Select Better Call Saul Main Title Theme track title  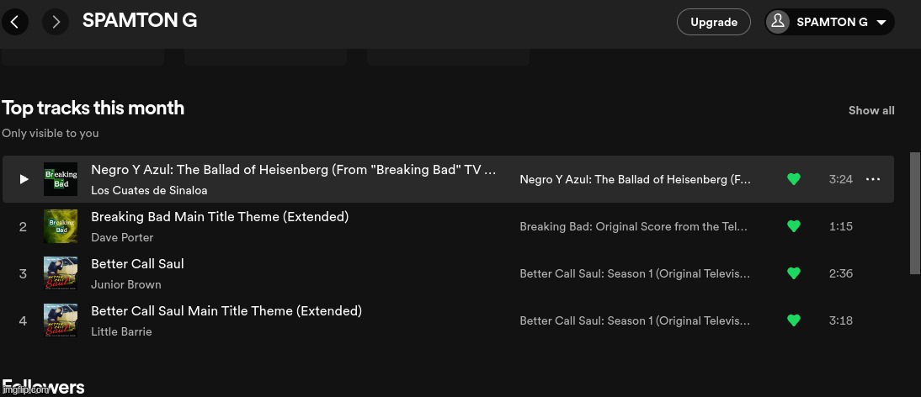(x=226, y=310)
